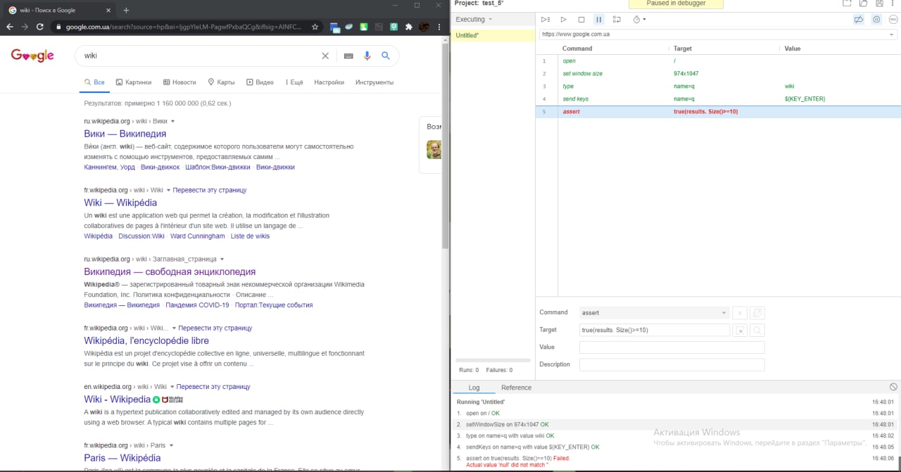Reload the Chrome page
The height and width of the screenshot is (472, 901).
coord(41,27)
